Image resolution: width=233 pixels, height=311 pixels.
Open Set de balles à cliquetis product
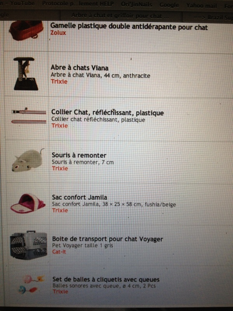[x=106, y=280]
